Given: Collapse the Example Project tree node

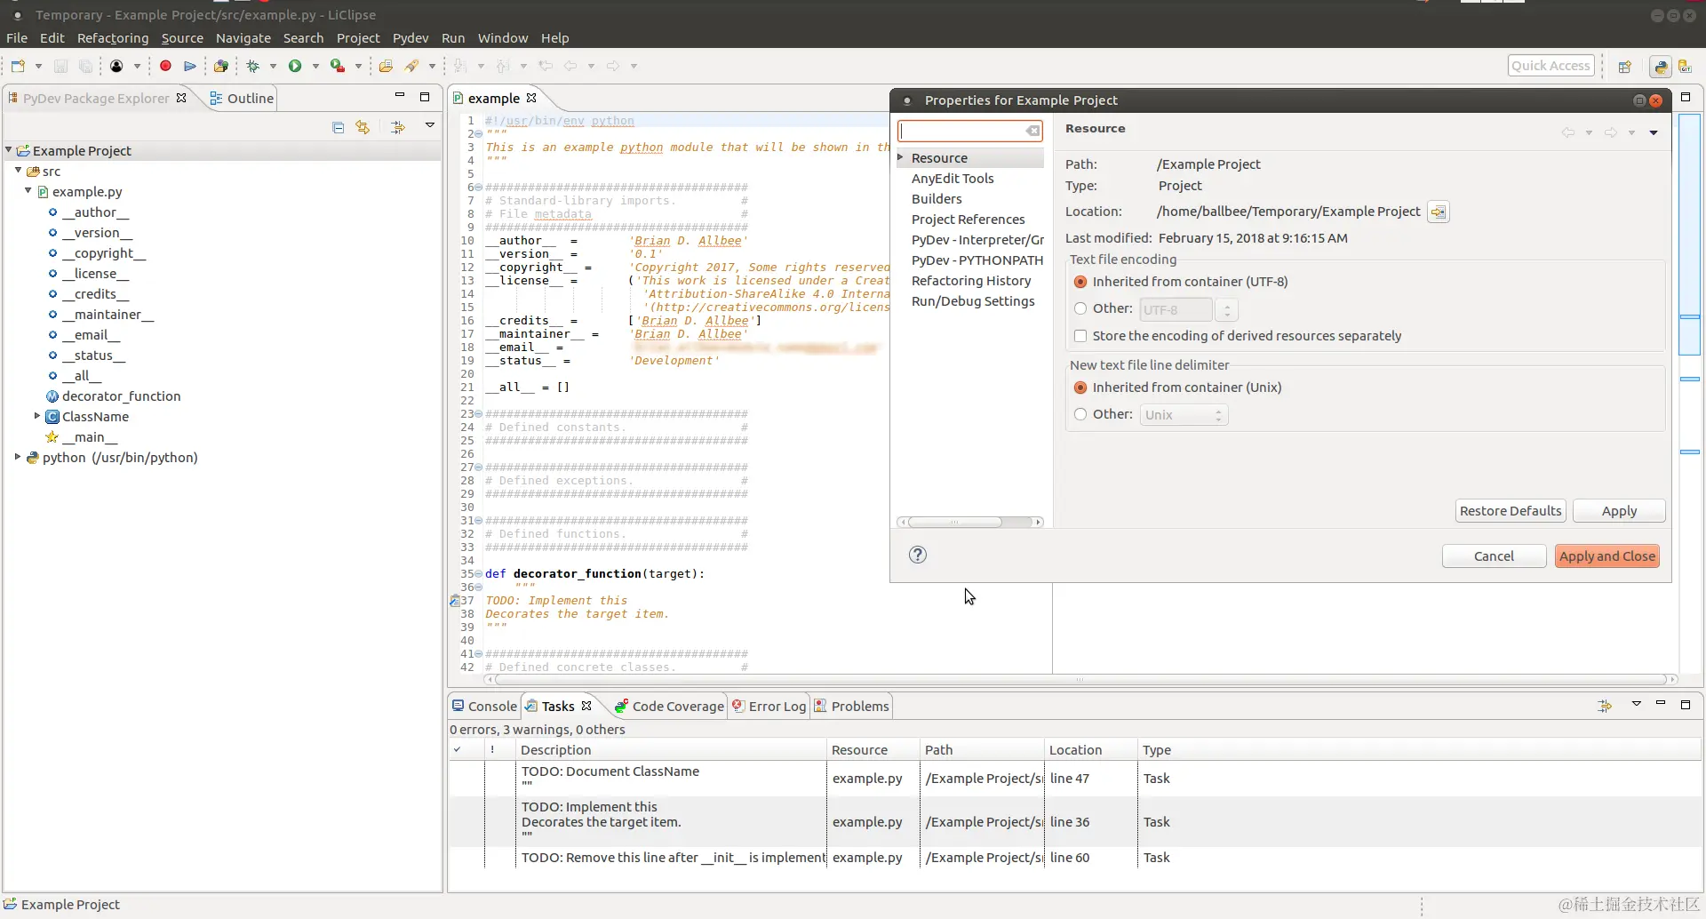Looking at the screenshot, I should 9,150.
